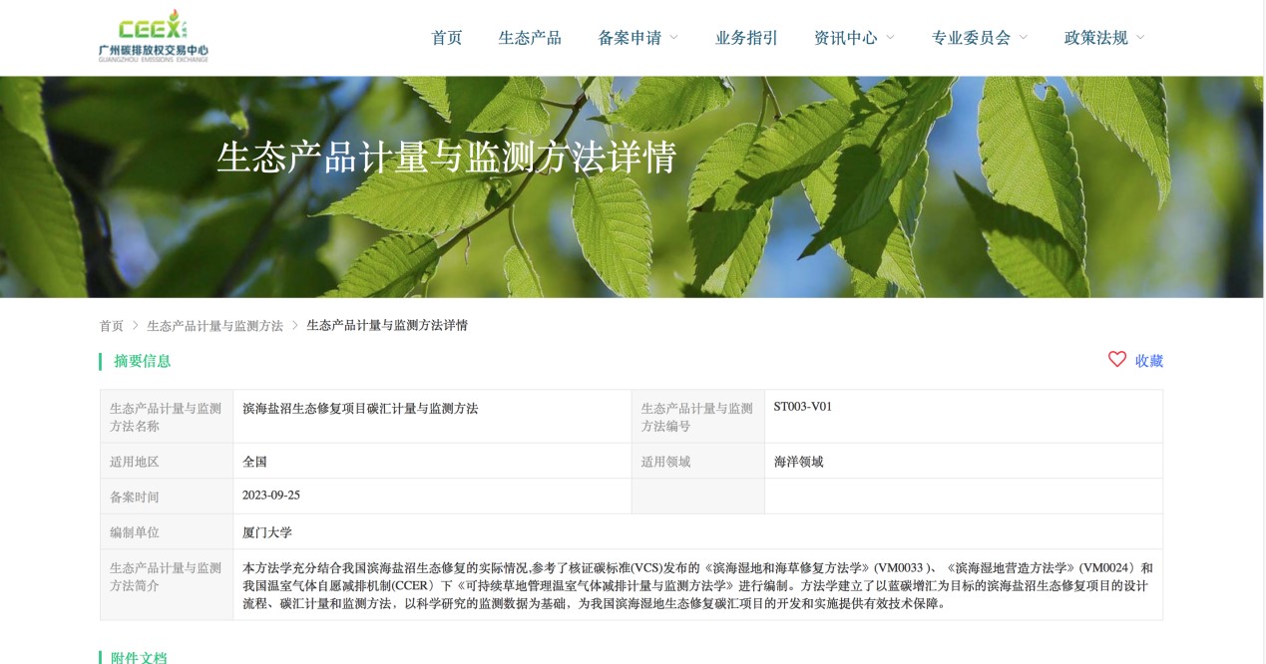Click the 收藏 favorite button
Screen dimensions: 1266x664
(1149, 361)
